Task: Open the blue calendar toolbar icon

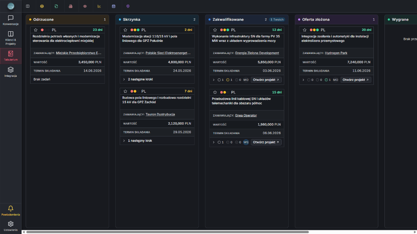Action: coord(114,6)
